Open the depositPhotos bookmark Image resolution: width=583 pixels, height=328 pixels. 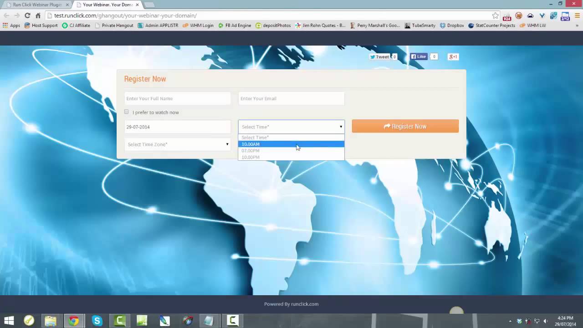point(273,26)
